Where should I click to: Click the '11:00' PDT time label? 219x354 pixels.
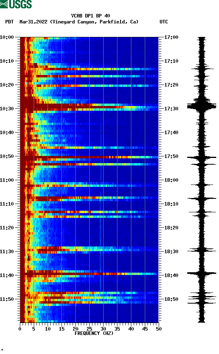tap(7, 180)
